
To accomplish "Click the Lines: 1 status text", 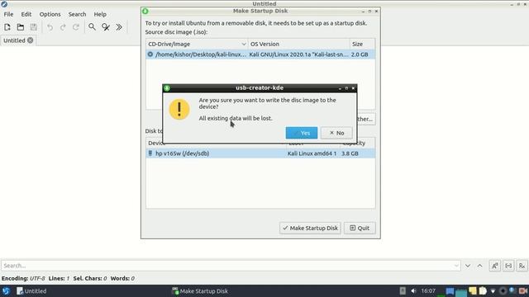I will [59, 279].
